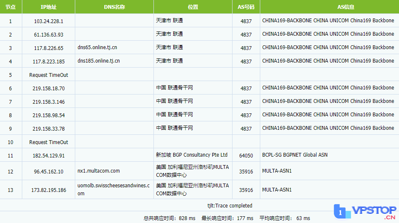This screenshot has height=223, width=399.
Task: Click AS number 4837 in node 7 row
Action: coord(246,102)
